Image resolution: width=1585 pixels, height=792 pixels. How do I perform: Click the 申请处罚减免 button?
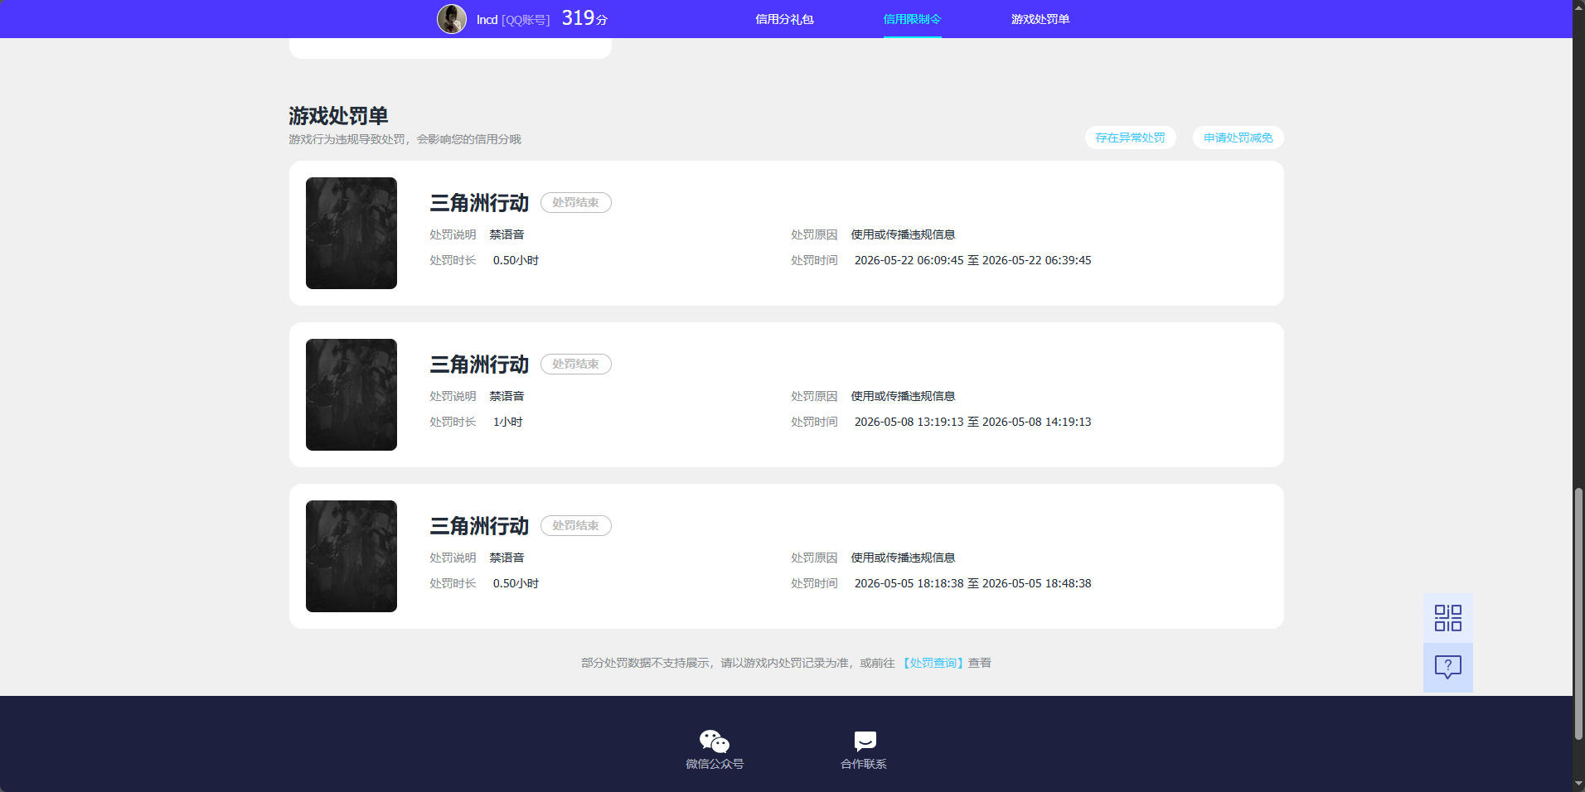(1238, 138)
